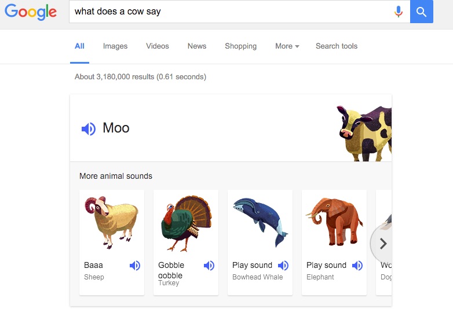Select the All results tab
Image resolution: width=453 pixels, height=309 pixels.
[79, 46]
